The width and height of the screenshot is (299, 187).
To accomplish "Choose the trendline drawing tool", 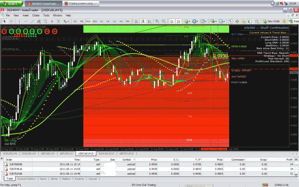I will pyautogui.click(x=33, y=22).
